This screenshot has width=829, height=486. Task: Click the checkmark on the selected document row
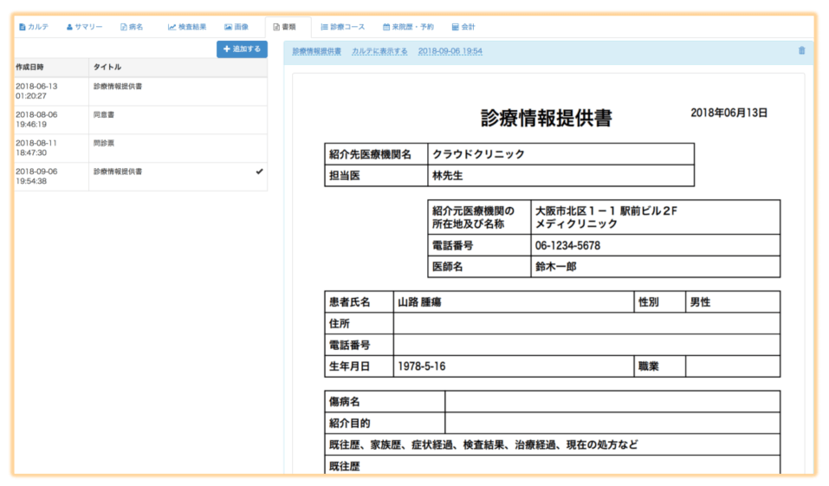[259, 172]
